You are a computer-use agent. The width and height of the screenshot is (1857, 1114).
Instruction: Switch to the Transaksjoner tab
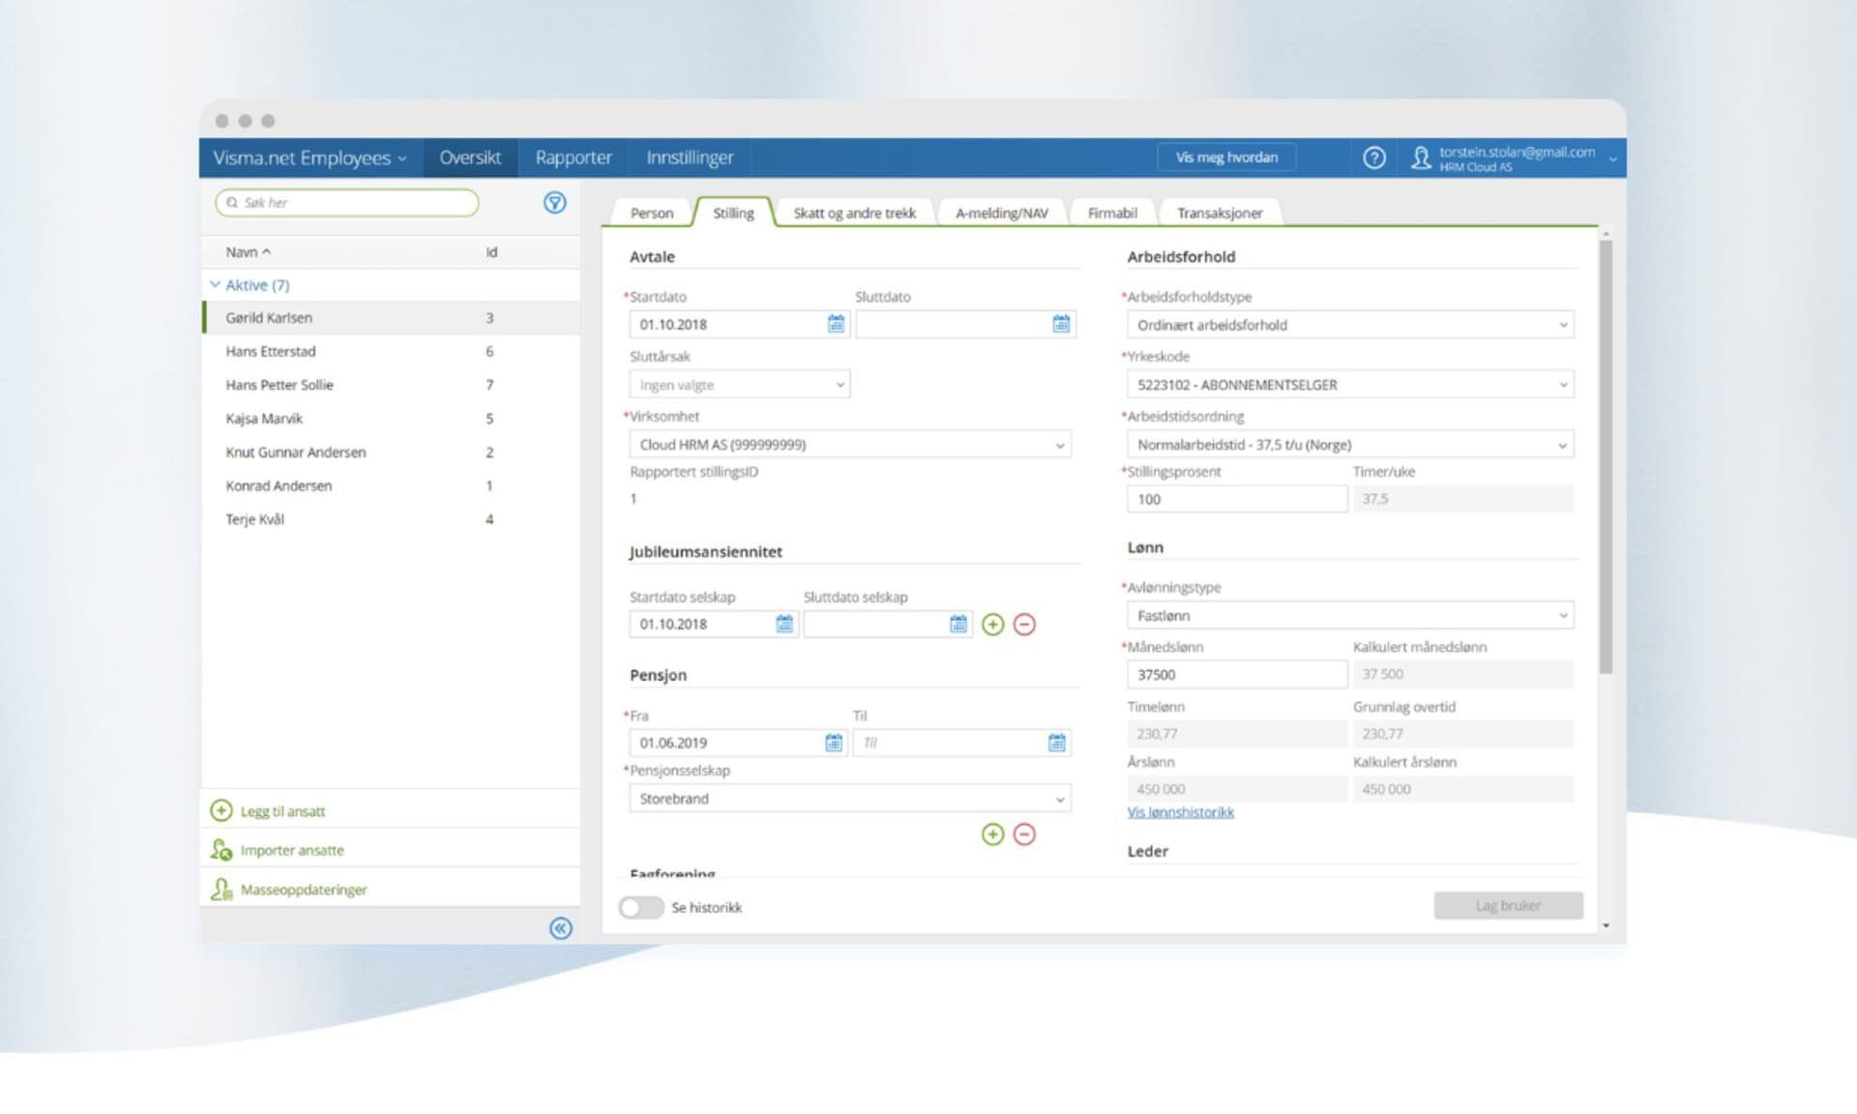tap(1220, 213)
